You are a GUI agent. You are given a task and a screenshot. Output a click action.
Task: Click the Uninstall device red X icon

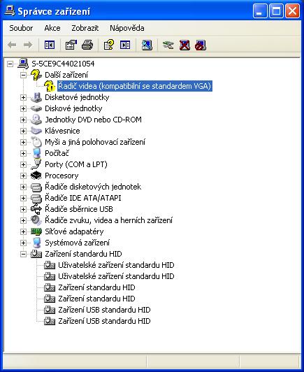click(x=184, y=45)
